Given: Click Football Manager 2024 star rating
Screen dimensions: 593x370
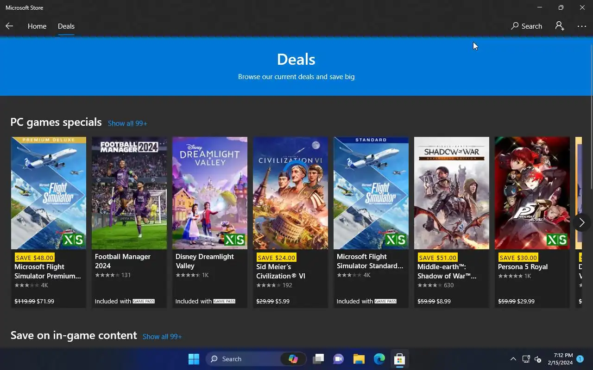Looking at the screenshot, I should point(107,275).
